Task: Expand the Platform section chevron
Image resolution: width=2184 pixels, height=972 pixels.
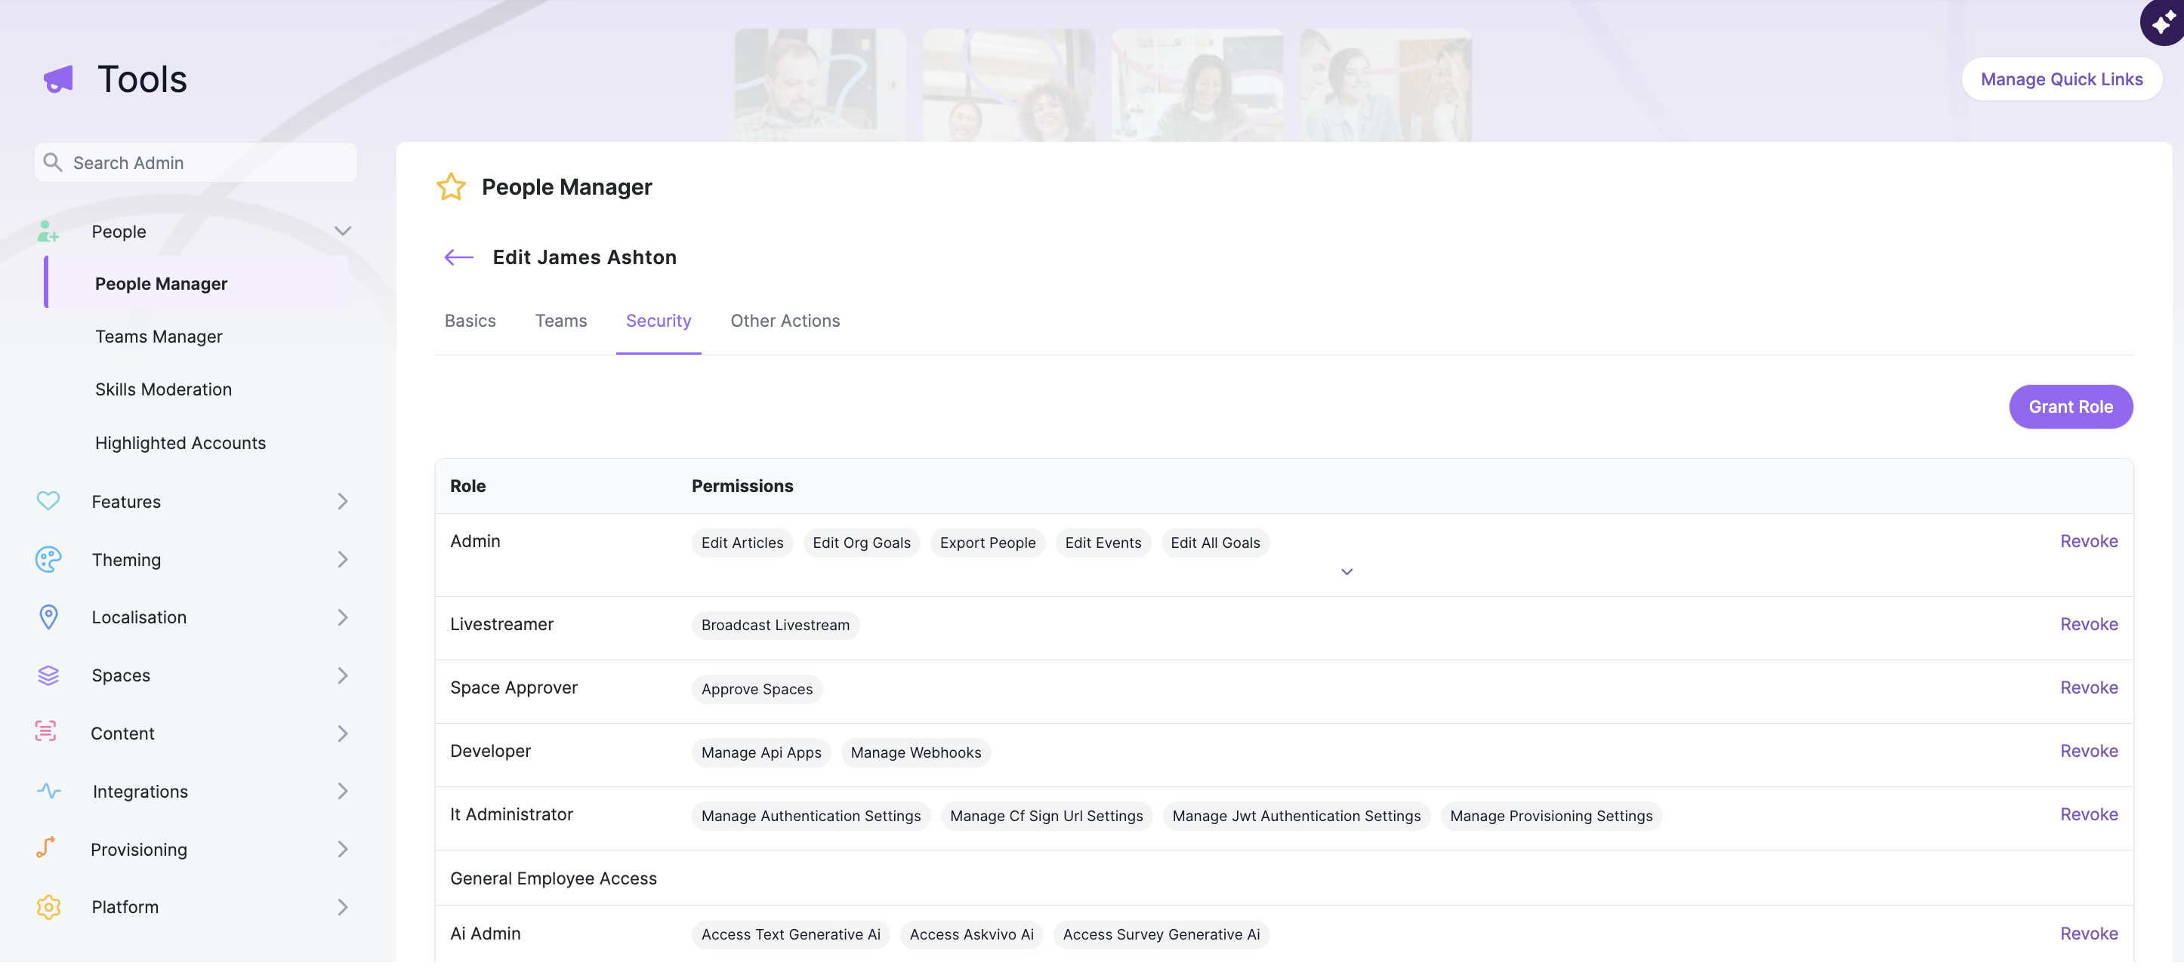Action: pyautogui.click(x=343, y=908)
